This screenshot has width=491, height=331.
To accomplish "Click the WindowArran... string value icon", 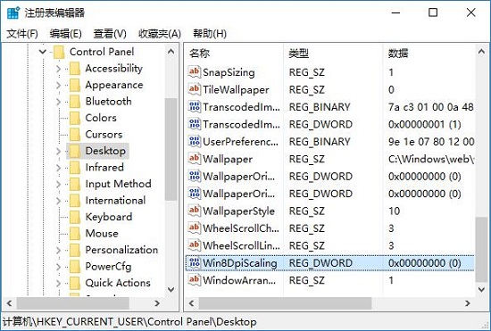I will pyautogui.click(x=194, y=280).
